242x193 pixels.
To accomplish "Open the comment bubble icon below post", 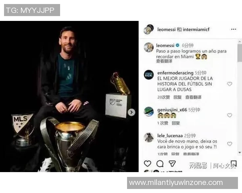I will [160, 164].
